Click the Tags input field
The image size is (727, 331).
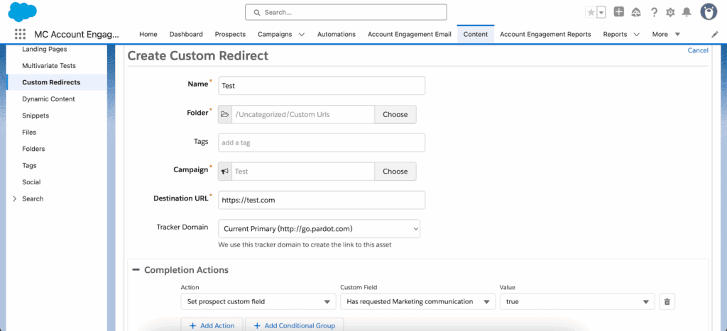[x=322, y=142]
